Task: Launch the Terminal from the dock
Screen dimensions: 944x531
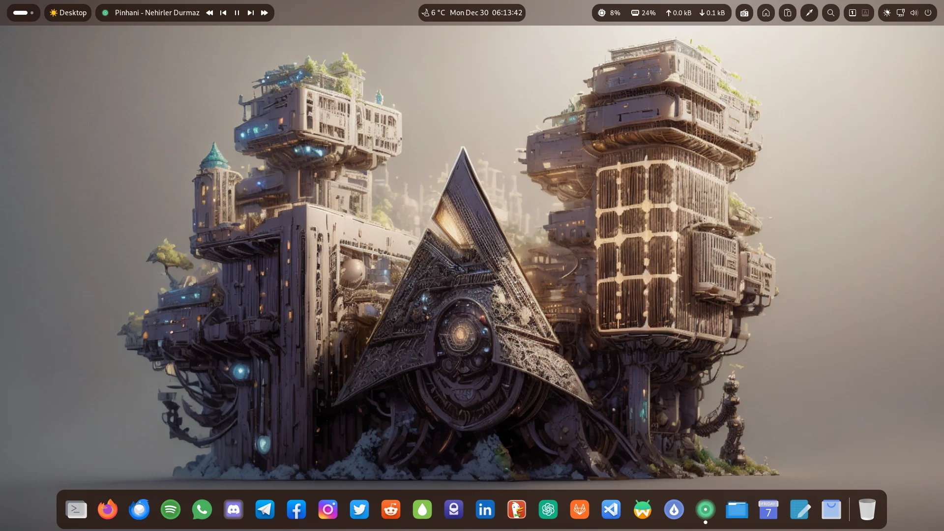Action: [76, 509]
